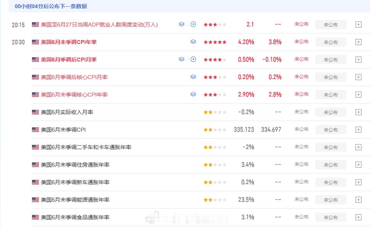Select previous value 335.123
The width and height of the screenshot is (378, 227).
(x=244, y=130)
